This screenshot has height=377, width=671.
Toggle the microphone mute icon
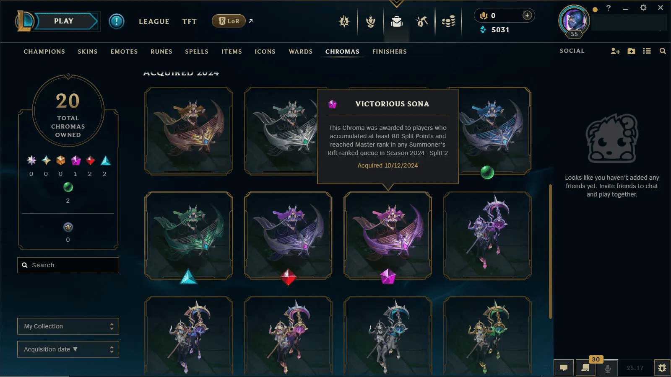607,368
